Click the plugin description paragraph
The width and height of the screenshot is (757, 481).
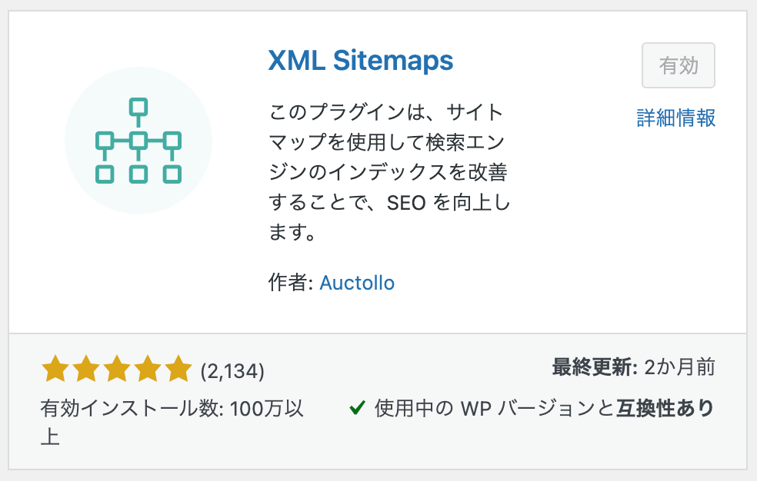(x=389, y=172)
